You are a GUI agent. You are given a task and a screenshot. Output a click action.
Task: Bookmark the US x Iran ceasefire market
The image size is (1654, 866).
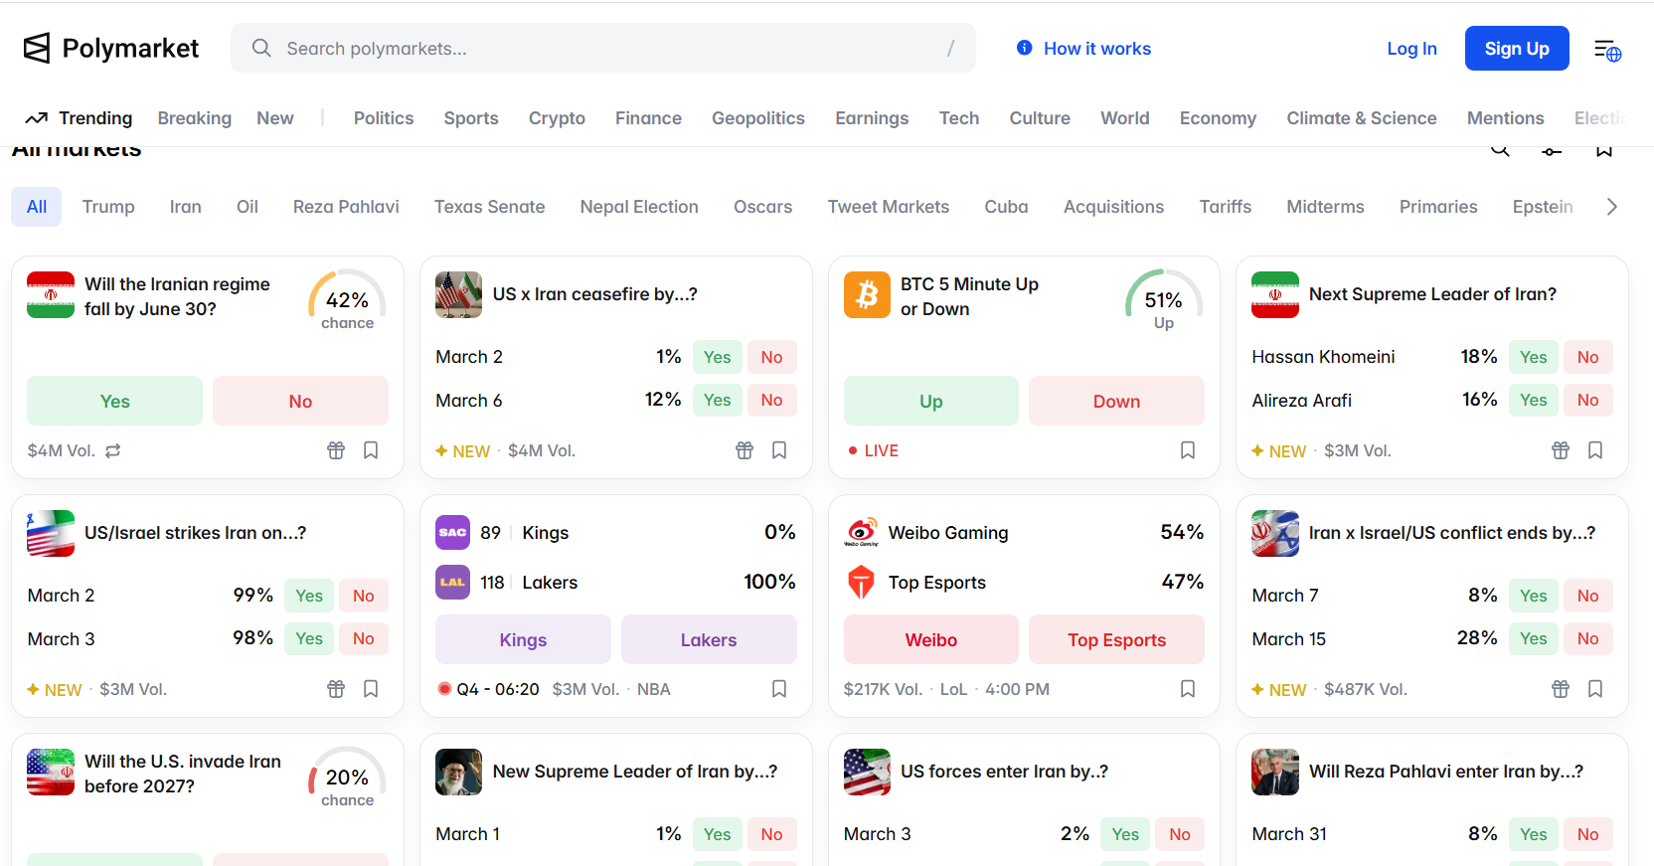(779, 450)
